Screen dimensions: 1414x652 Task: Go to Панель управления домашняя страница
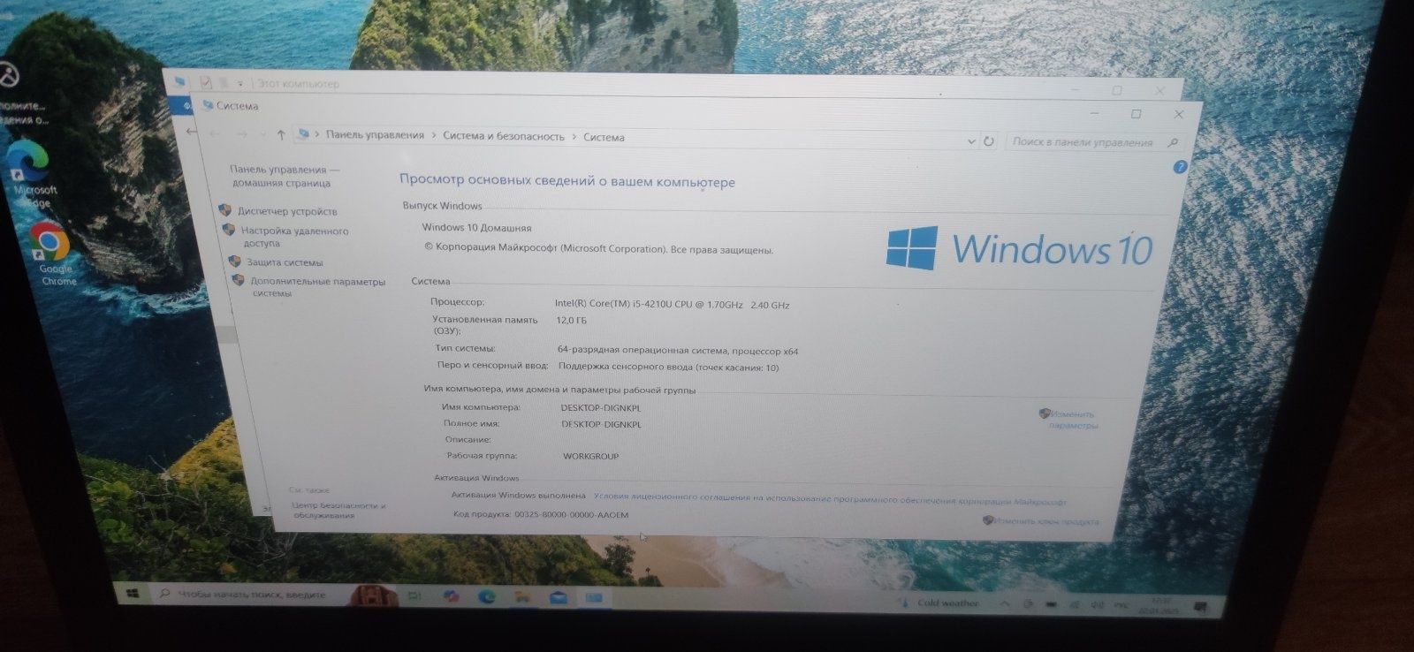pyautogui.click(x=283, y=176)
